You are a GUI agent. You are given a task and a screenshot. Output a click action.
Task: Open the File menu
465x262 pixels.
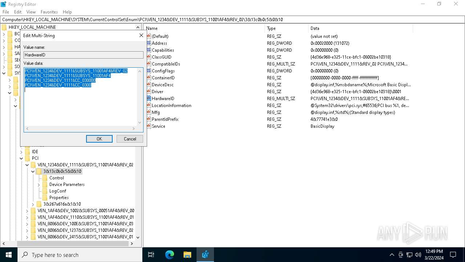(6, 12)
